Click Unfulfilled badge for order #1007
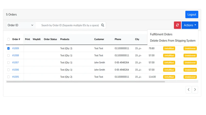This screenshot has width=206, height=115. [x=169, y=63]
